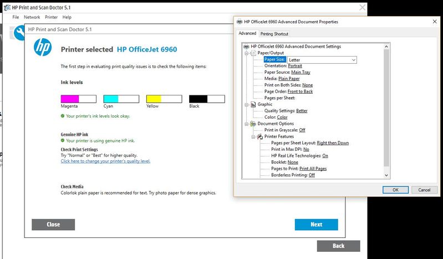443x259 pixels.
Task: Click the HP Print and Scan Doctor title icon
Action: coord(7,8)
